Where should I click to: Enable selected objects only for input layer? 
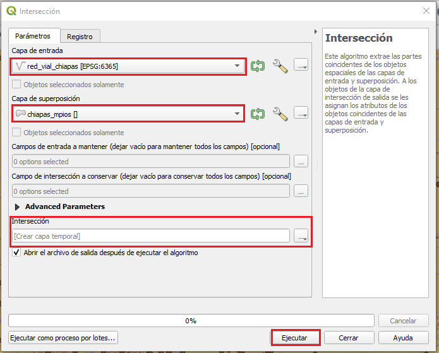point(17,85)
